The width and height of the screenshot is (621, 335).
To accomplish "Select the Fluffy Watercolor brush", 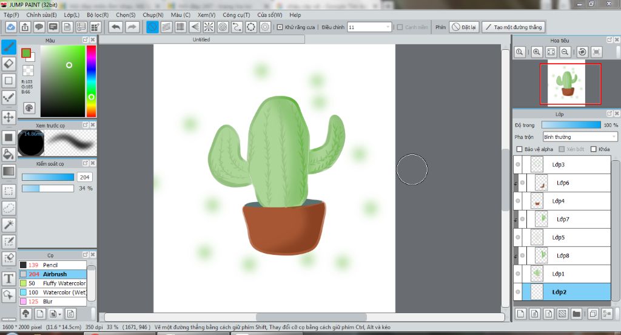I will click(x=53, y=283).
